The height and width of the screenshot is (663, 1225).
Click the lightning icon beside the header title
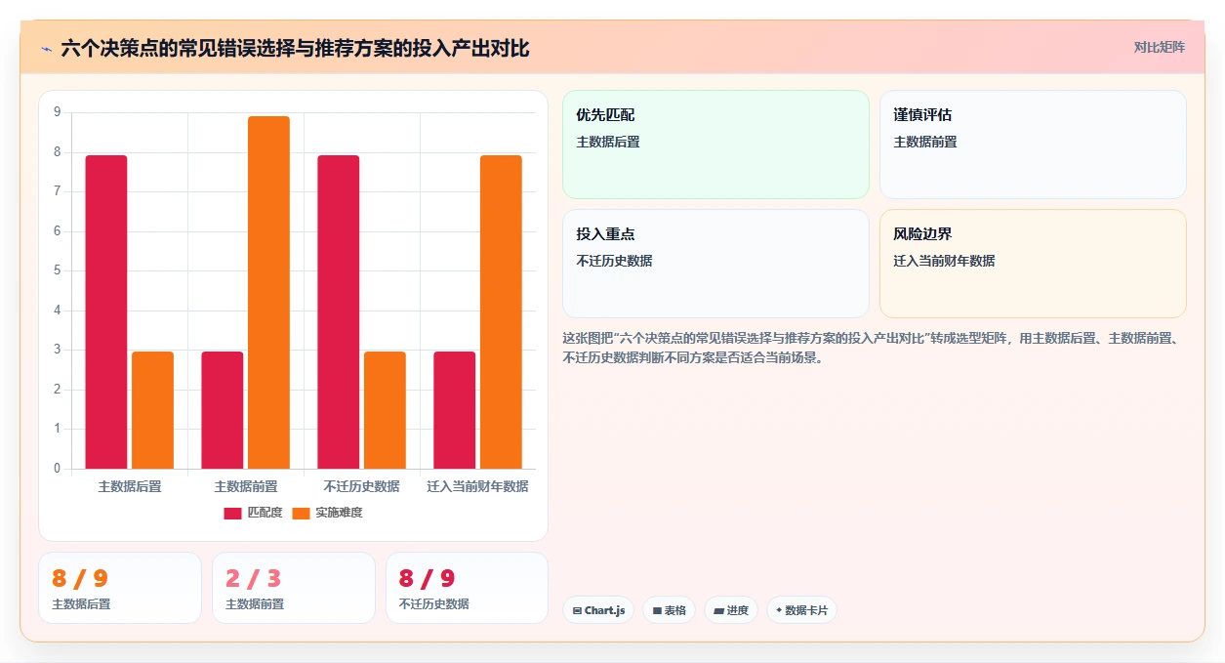tap(46, 49)
